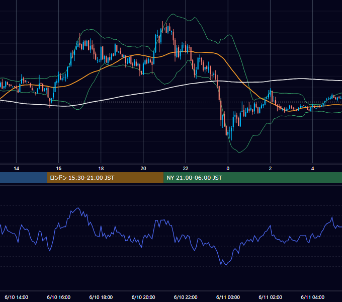Click the time axis label 18
Image resolution: width=342 pixels, height=302 pixels.
pyautogui.click(x=101, y=169)
